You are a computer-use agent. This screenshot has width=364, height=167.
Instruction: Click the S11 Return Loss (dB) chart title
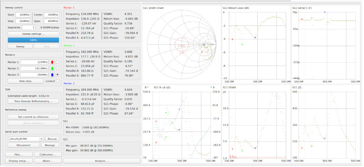235,8
